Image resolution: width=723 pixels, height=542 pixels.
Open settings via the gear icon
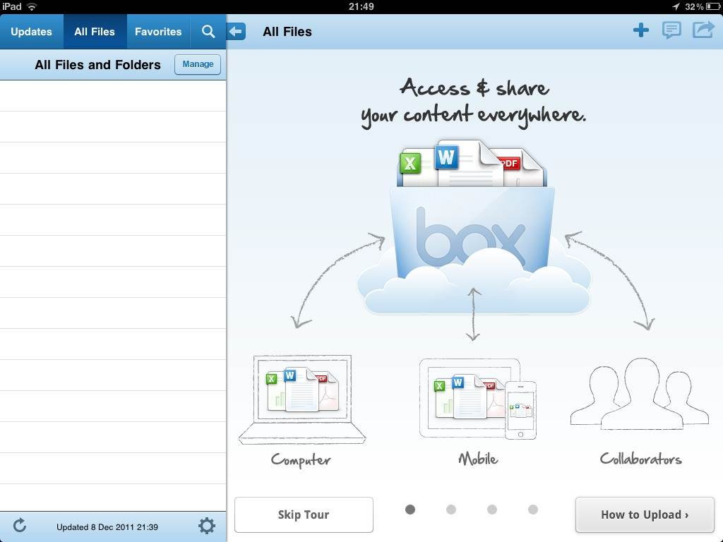coord(206,526)
